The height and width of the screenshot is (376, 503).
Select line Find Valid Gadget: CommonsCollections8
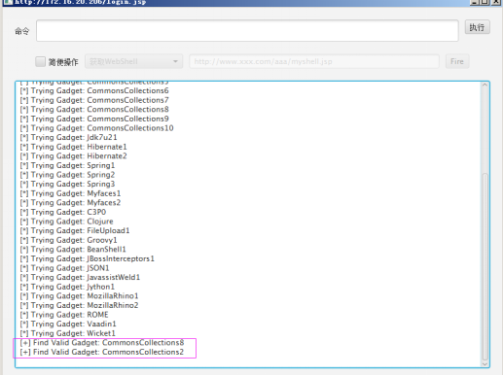click(102, 343)
